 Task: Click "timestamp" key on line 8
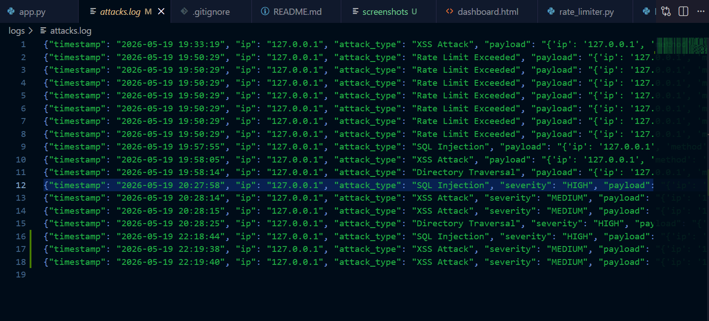pyautogui.click(x=77, y=134)
